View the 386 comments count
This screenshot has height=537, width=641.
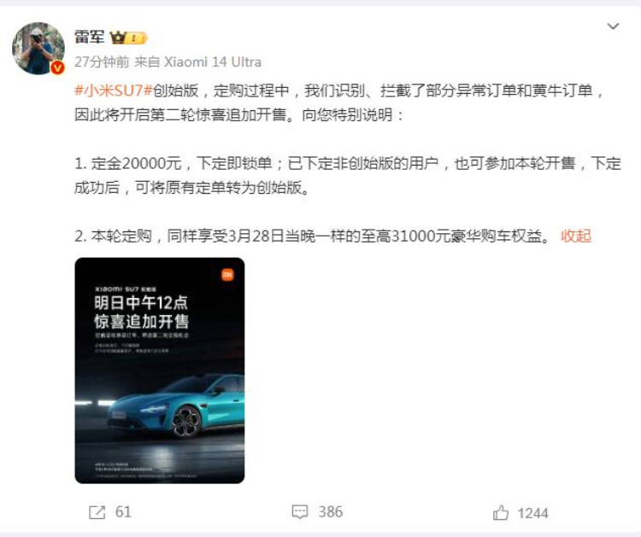pos(330,512)
